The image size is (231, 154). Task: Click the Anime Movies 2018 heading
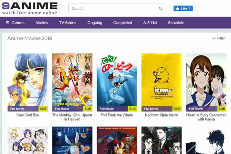pos(30,38)
